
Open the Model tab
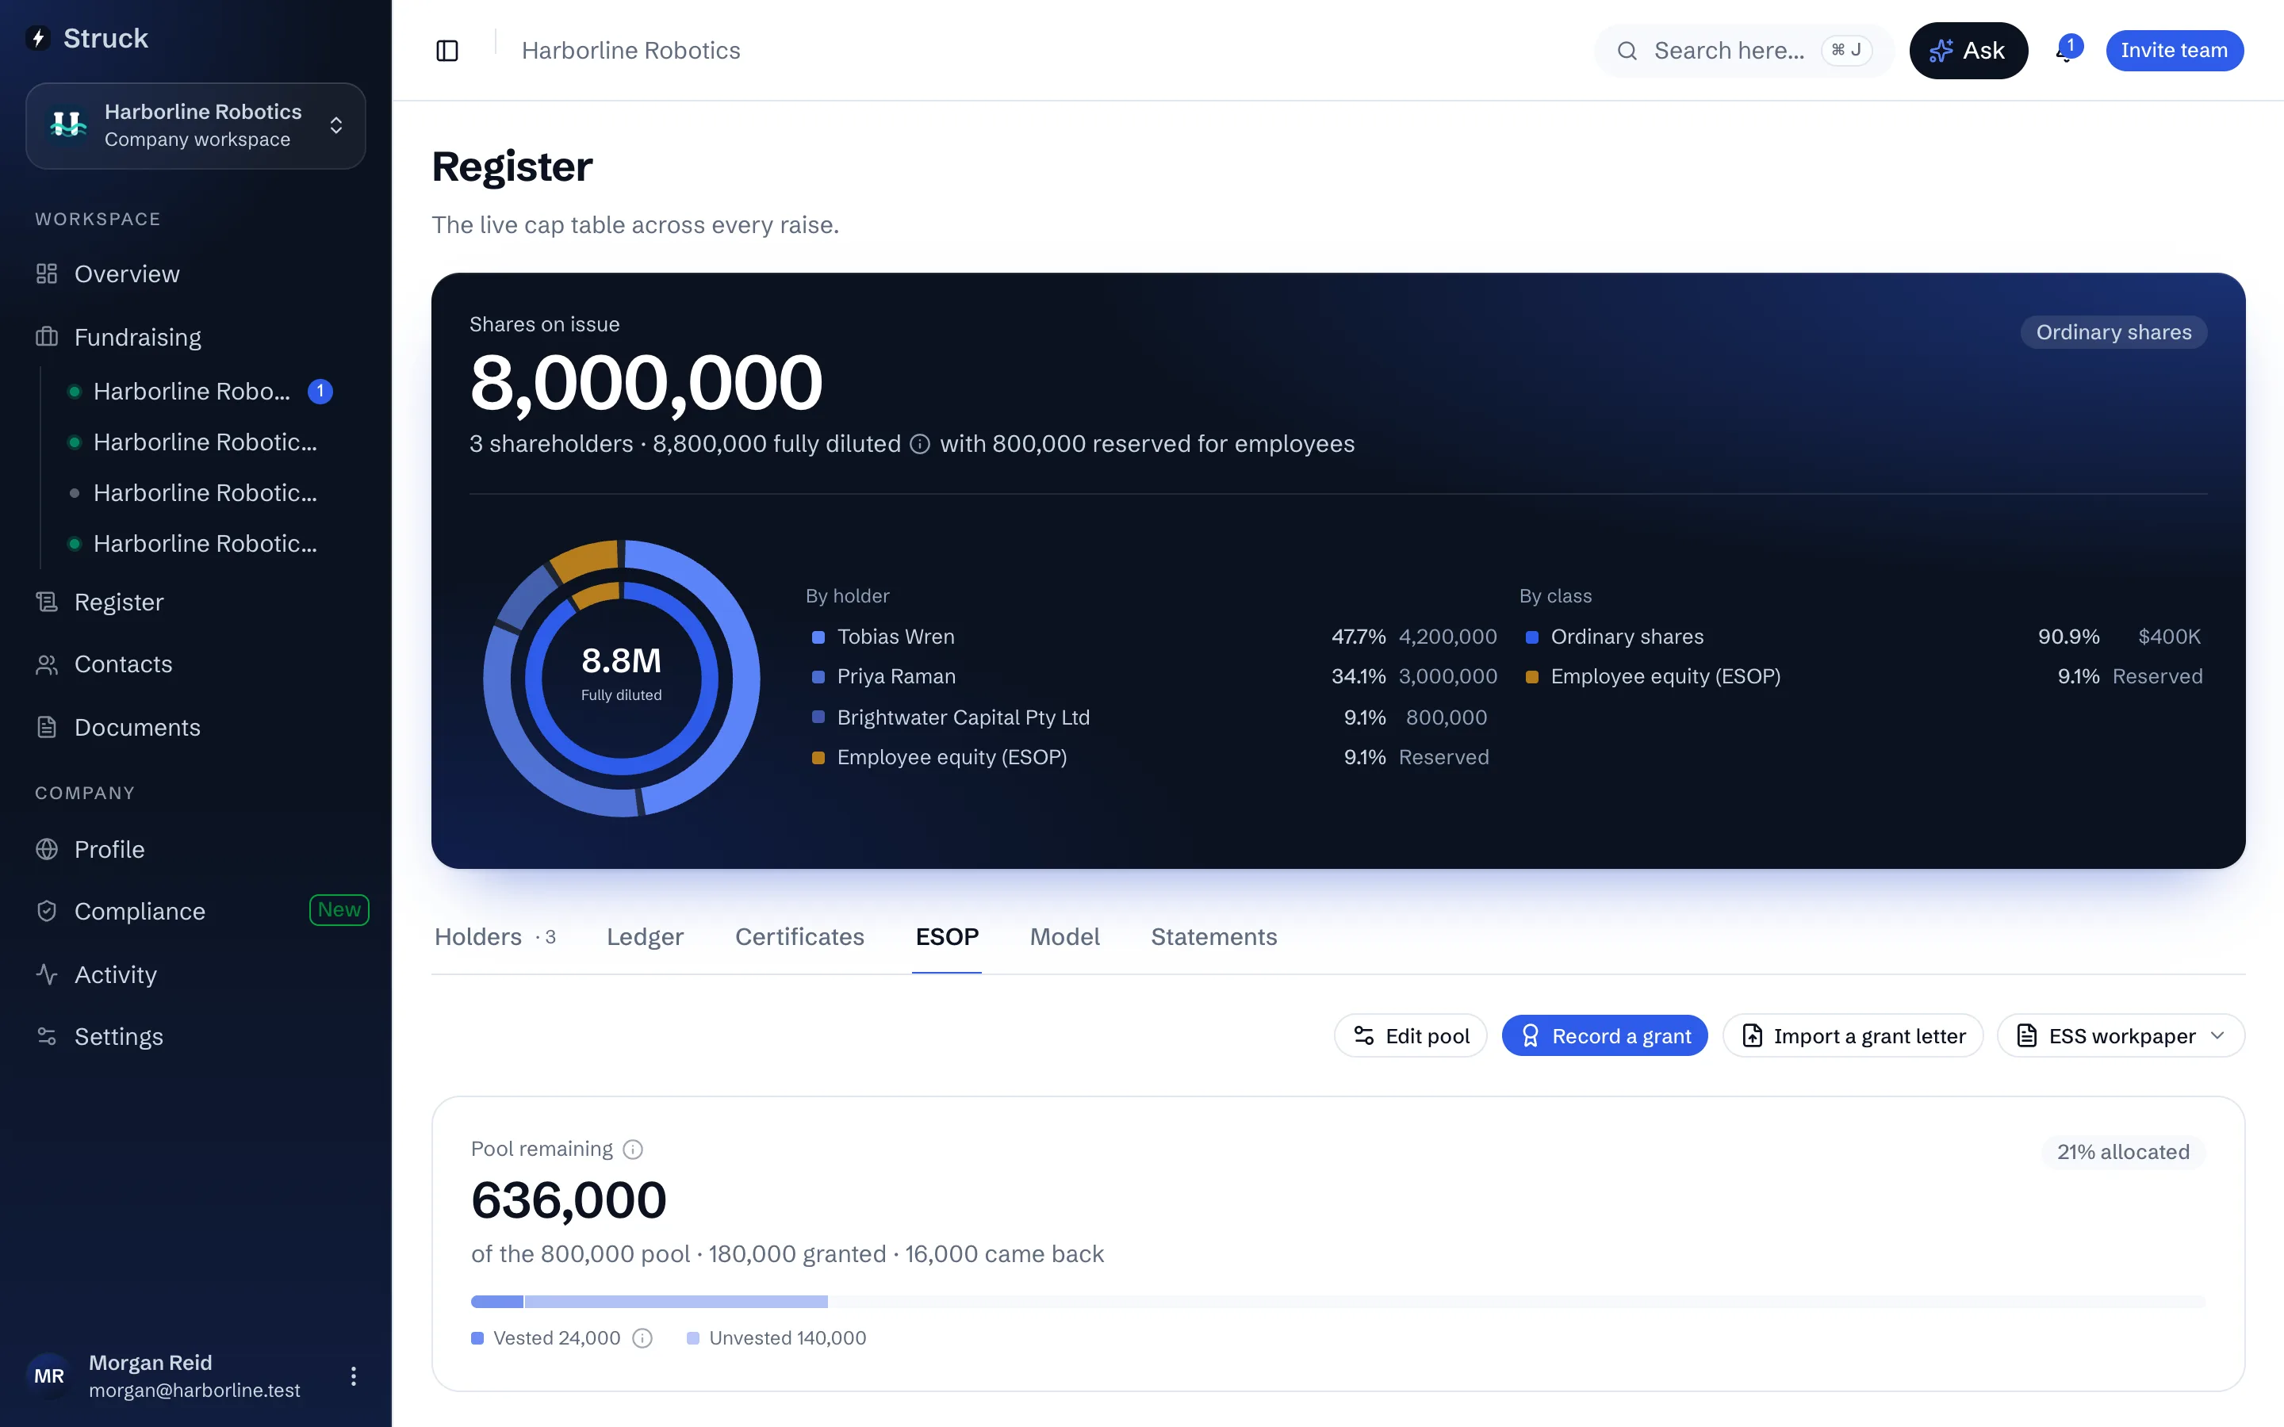tap(1064, 937)
